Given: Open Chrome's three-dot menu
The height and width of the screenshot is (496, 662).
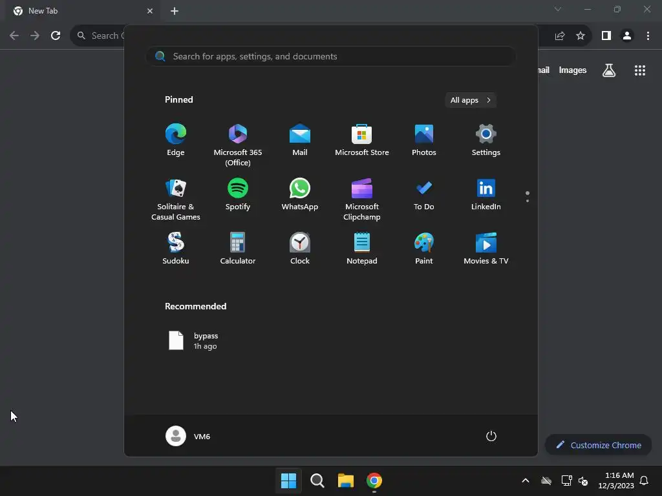Looking at the screenshot, I should pos(648,36).
